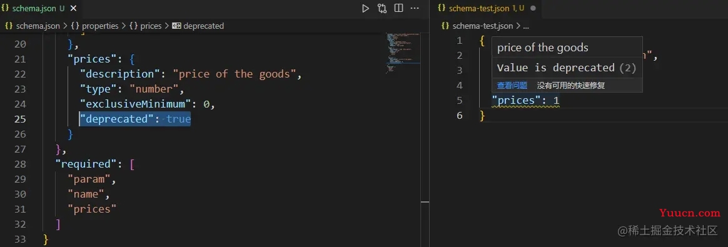728x247 pixels.
Task: Click the JSON file icon on schema-test.json tab
Action: point(442,8)
